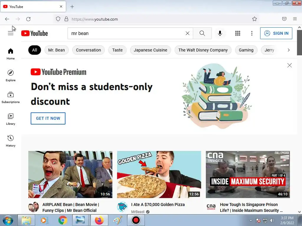The image size is (302, 226).
Task: Click the magnifier search button
Action: pos(202,33)
